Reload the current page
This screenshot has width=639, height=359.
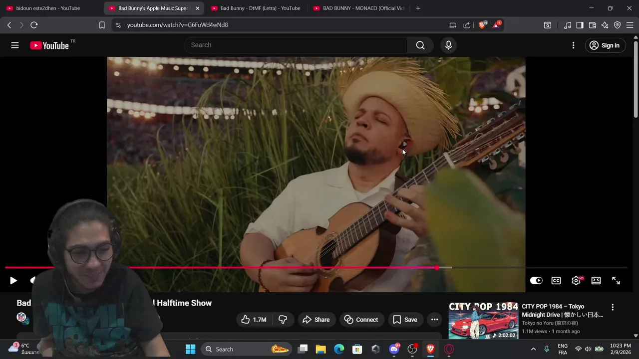tap(34, 25)
